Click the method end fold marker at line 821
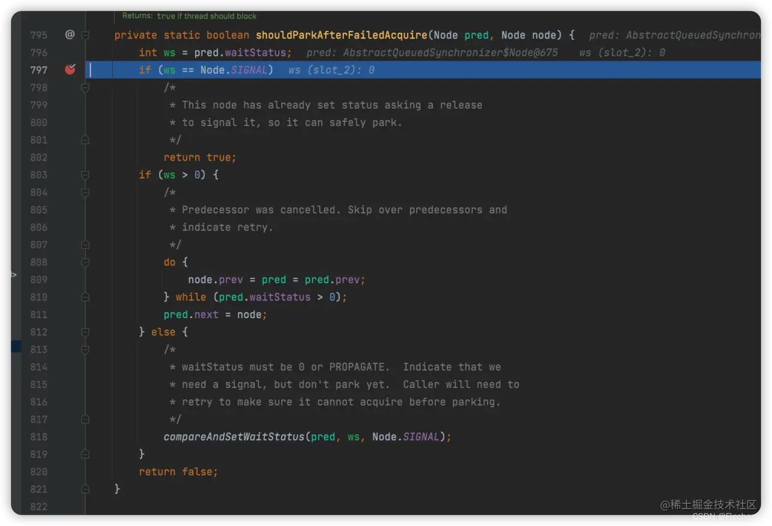The image size is (772, 526). (85, 489)
